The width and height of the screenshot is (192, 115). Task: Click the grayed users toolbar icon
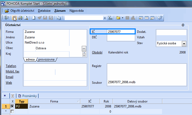[x=133, y=18]
